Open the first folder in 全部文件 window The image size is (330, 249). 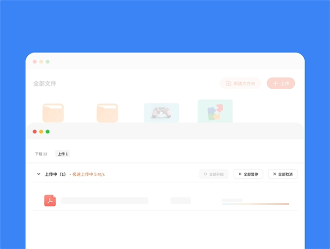pos(53,113)
